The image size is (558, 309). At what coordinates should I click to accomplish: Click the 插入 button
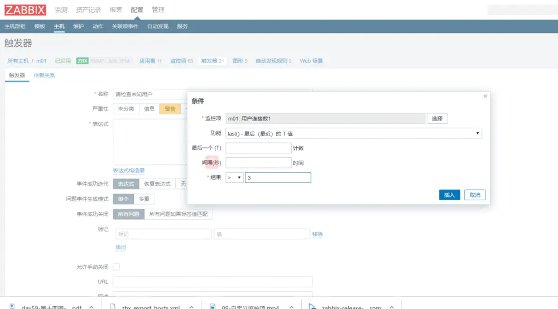point(449,195)
